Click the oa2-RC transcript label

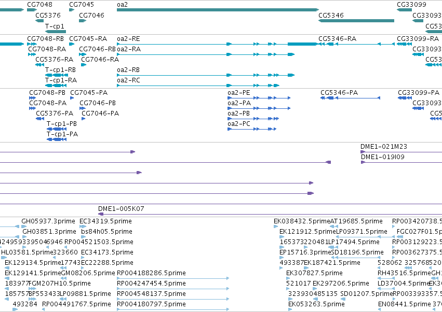coord(128,80)
